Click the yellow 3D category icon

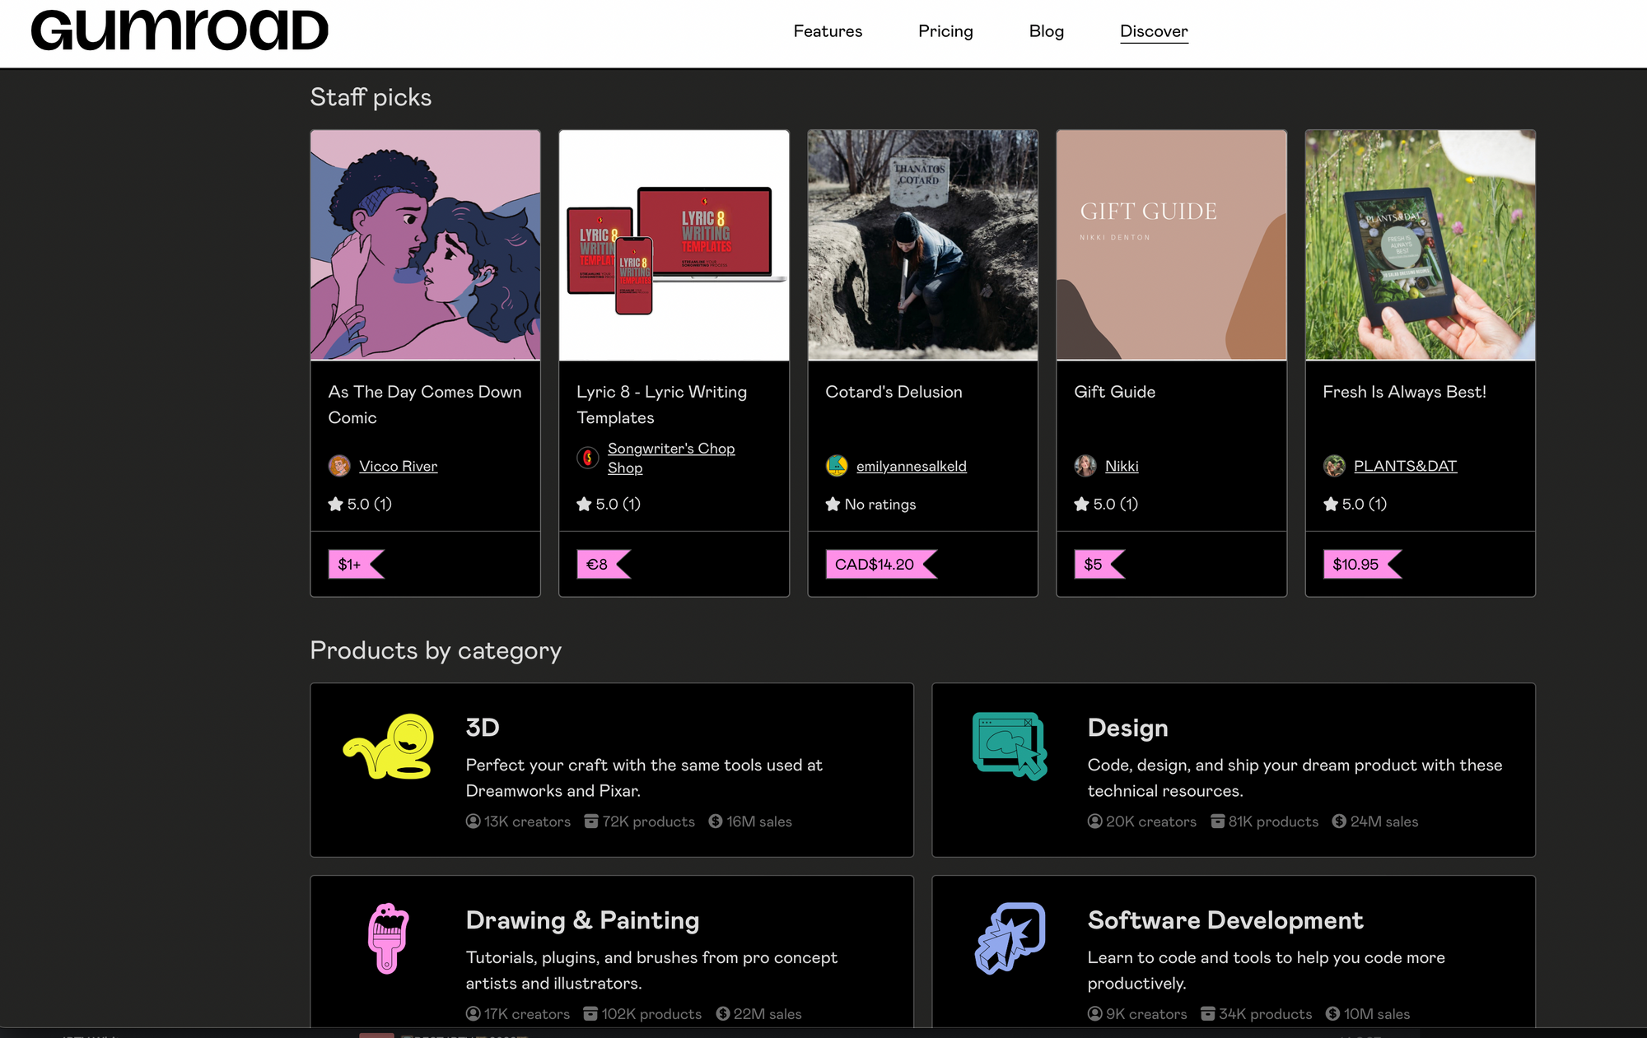click(389, 747)
